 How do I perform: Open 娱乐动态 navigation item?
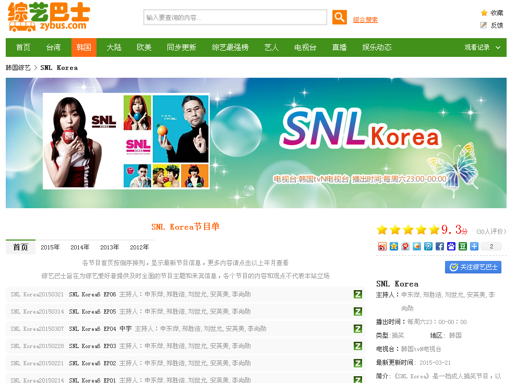377,47
